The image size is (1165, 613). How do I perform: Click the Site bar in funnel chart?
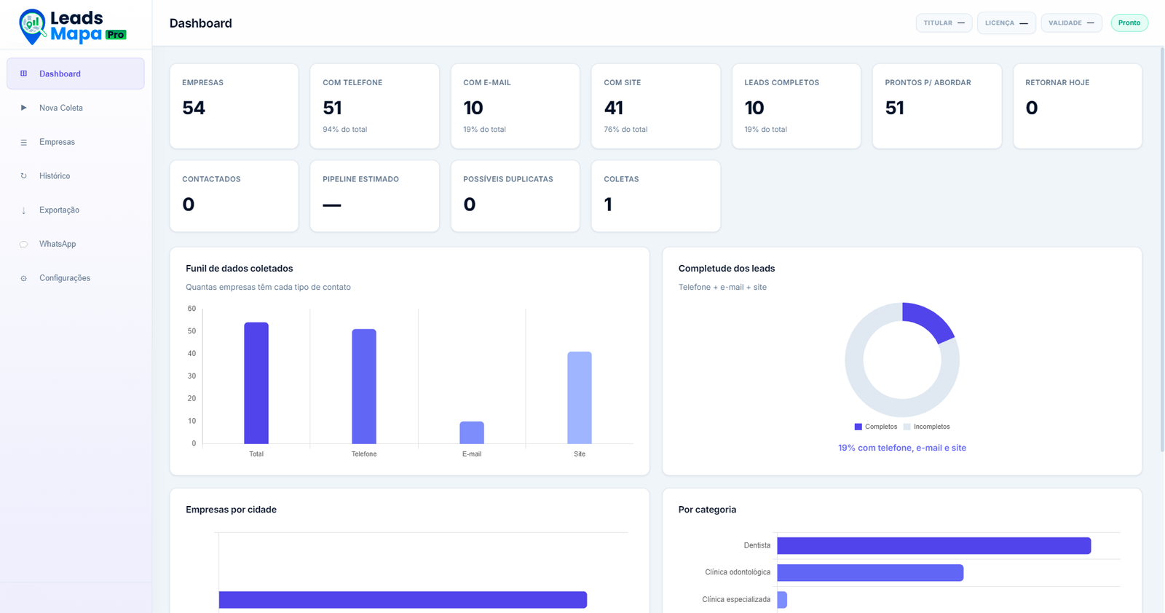pyautogui.click(x=580, y=398)
